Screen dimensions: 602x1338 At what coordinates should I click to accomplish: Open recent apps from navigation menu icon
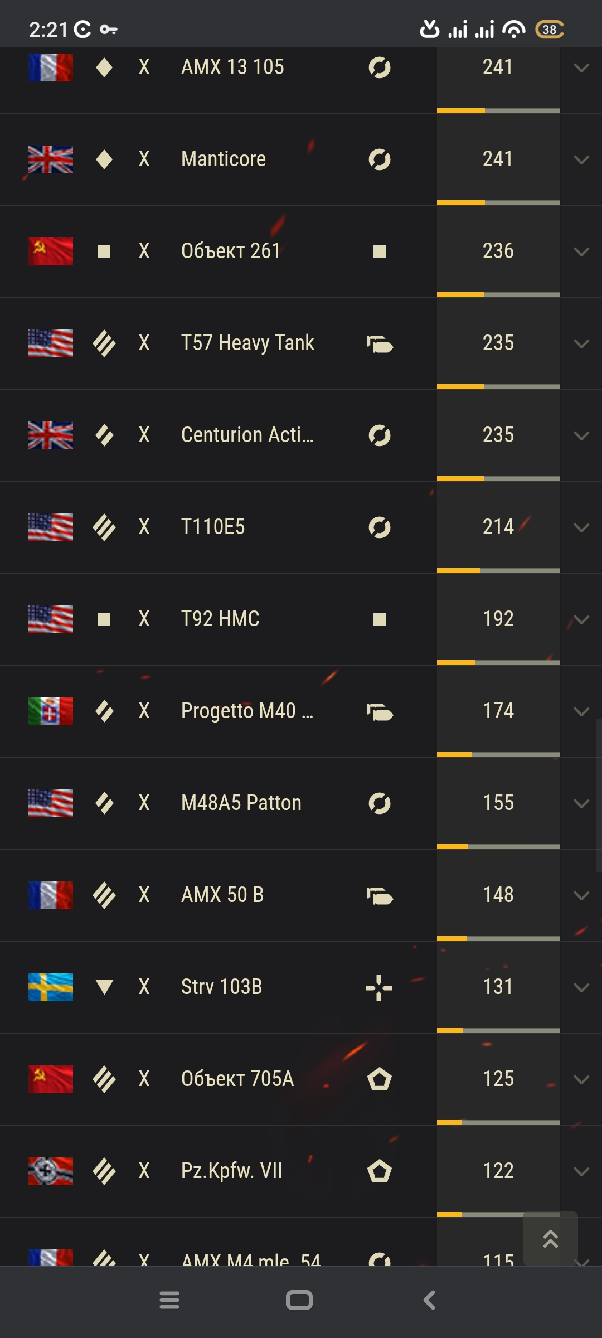(169, 1300)
